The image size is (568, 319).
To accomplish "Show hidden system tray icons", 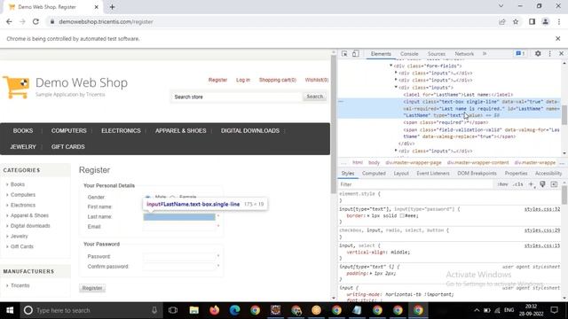I will tap(477, 310).
